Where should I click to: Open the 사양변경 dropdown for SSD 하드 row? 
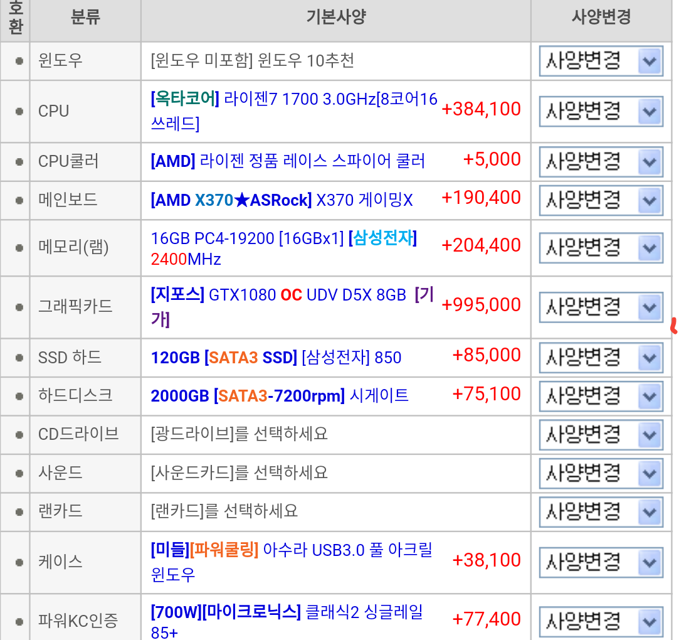click(x=601, y=358)
